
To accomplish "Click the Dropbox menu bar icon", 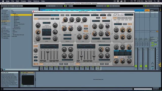I will (x=118, y=1).
